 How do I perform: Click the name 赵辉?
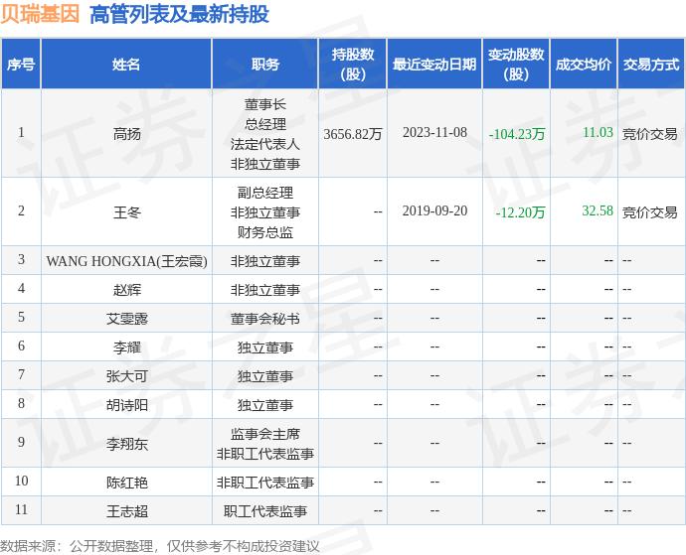click(x=127, y=290)
